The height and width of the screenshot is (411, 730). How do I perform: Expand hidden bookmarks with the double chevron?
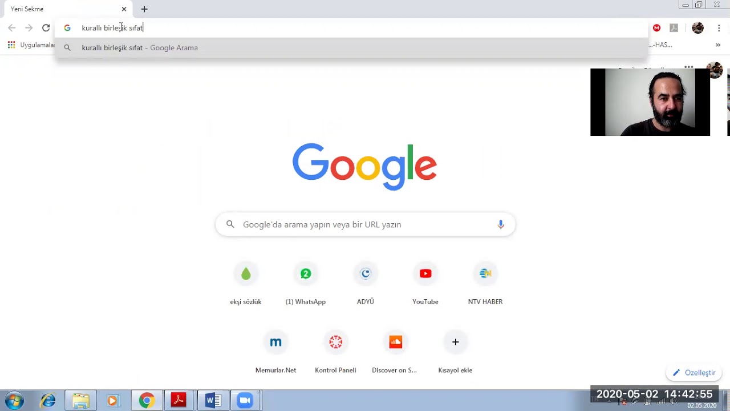(x=718, y=45)
